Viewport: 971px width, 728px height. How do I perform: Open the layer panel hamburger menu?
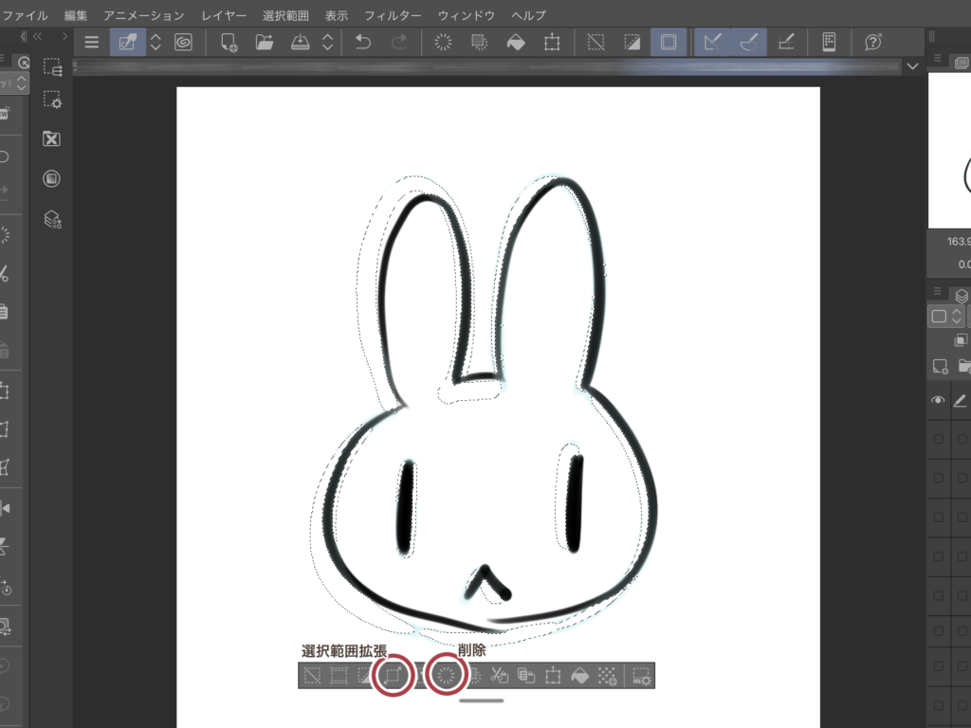point(937,291)
